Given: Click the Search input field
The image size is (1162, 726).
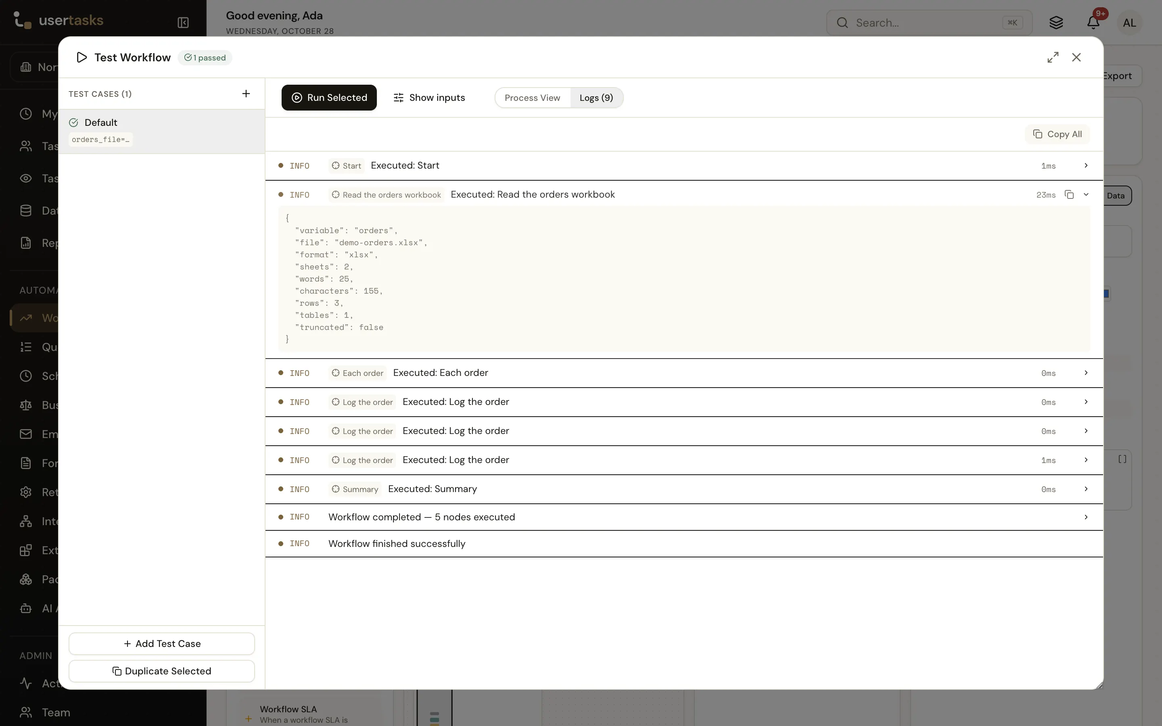Looking at the screenshot, I should point(929,23).
